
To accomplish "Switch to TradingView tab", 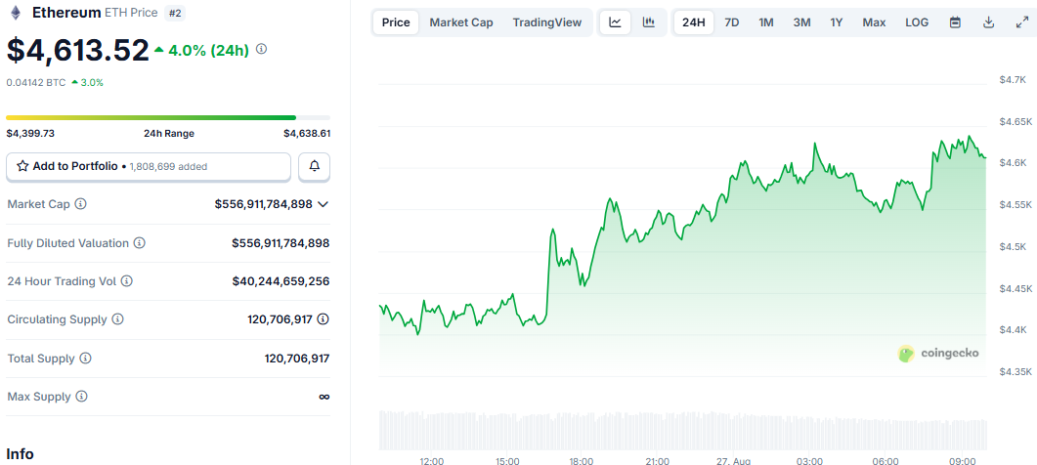I will [547, 22].
